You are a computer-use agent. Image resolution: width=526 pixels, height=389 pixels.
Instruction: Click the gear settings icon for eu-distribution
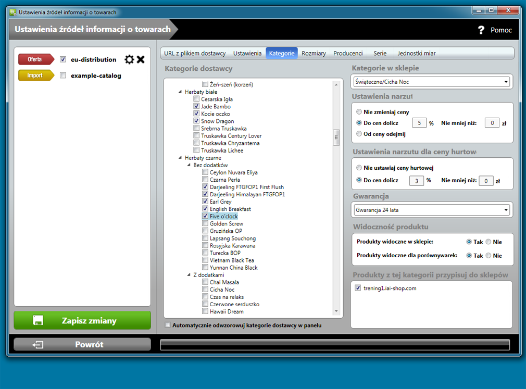(x=129, y=59)
